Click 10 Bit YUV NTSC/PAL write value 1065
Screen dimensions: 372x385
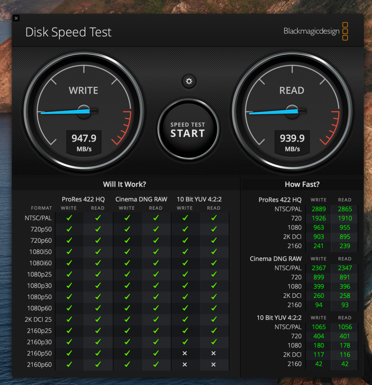click(319, 327)
